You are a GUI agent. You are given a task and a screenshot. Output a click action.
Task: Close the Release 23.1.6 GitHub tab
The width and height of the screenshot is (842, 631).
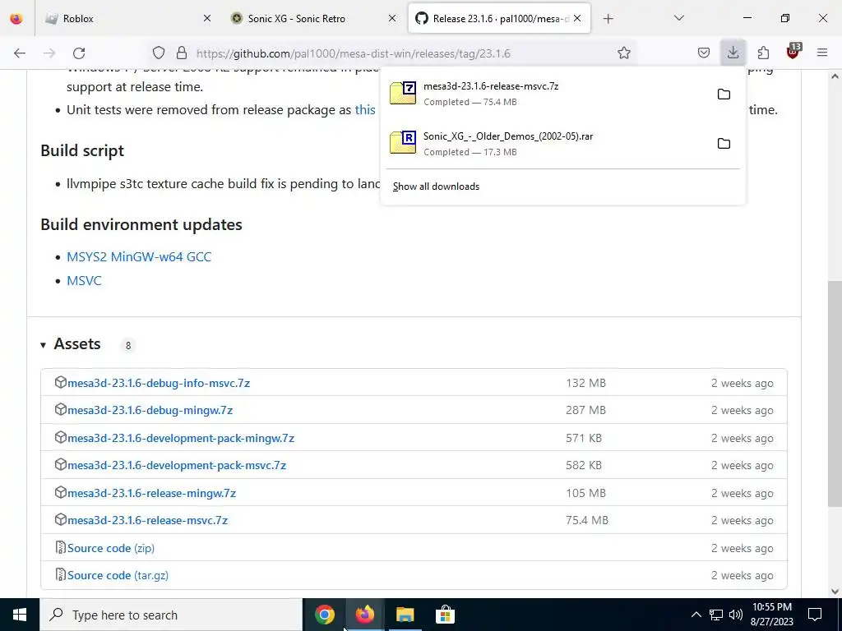click(577, 18)
